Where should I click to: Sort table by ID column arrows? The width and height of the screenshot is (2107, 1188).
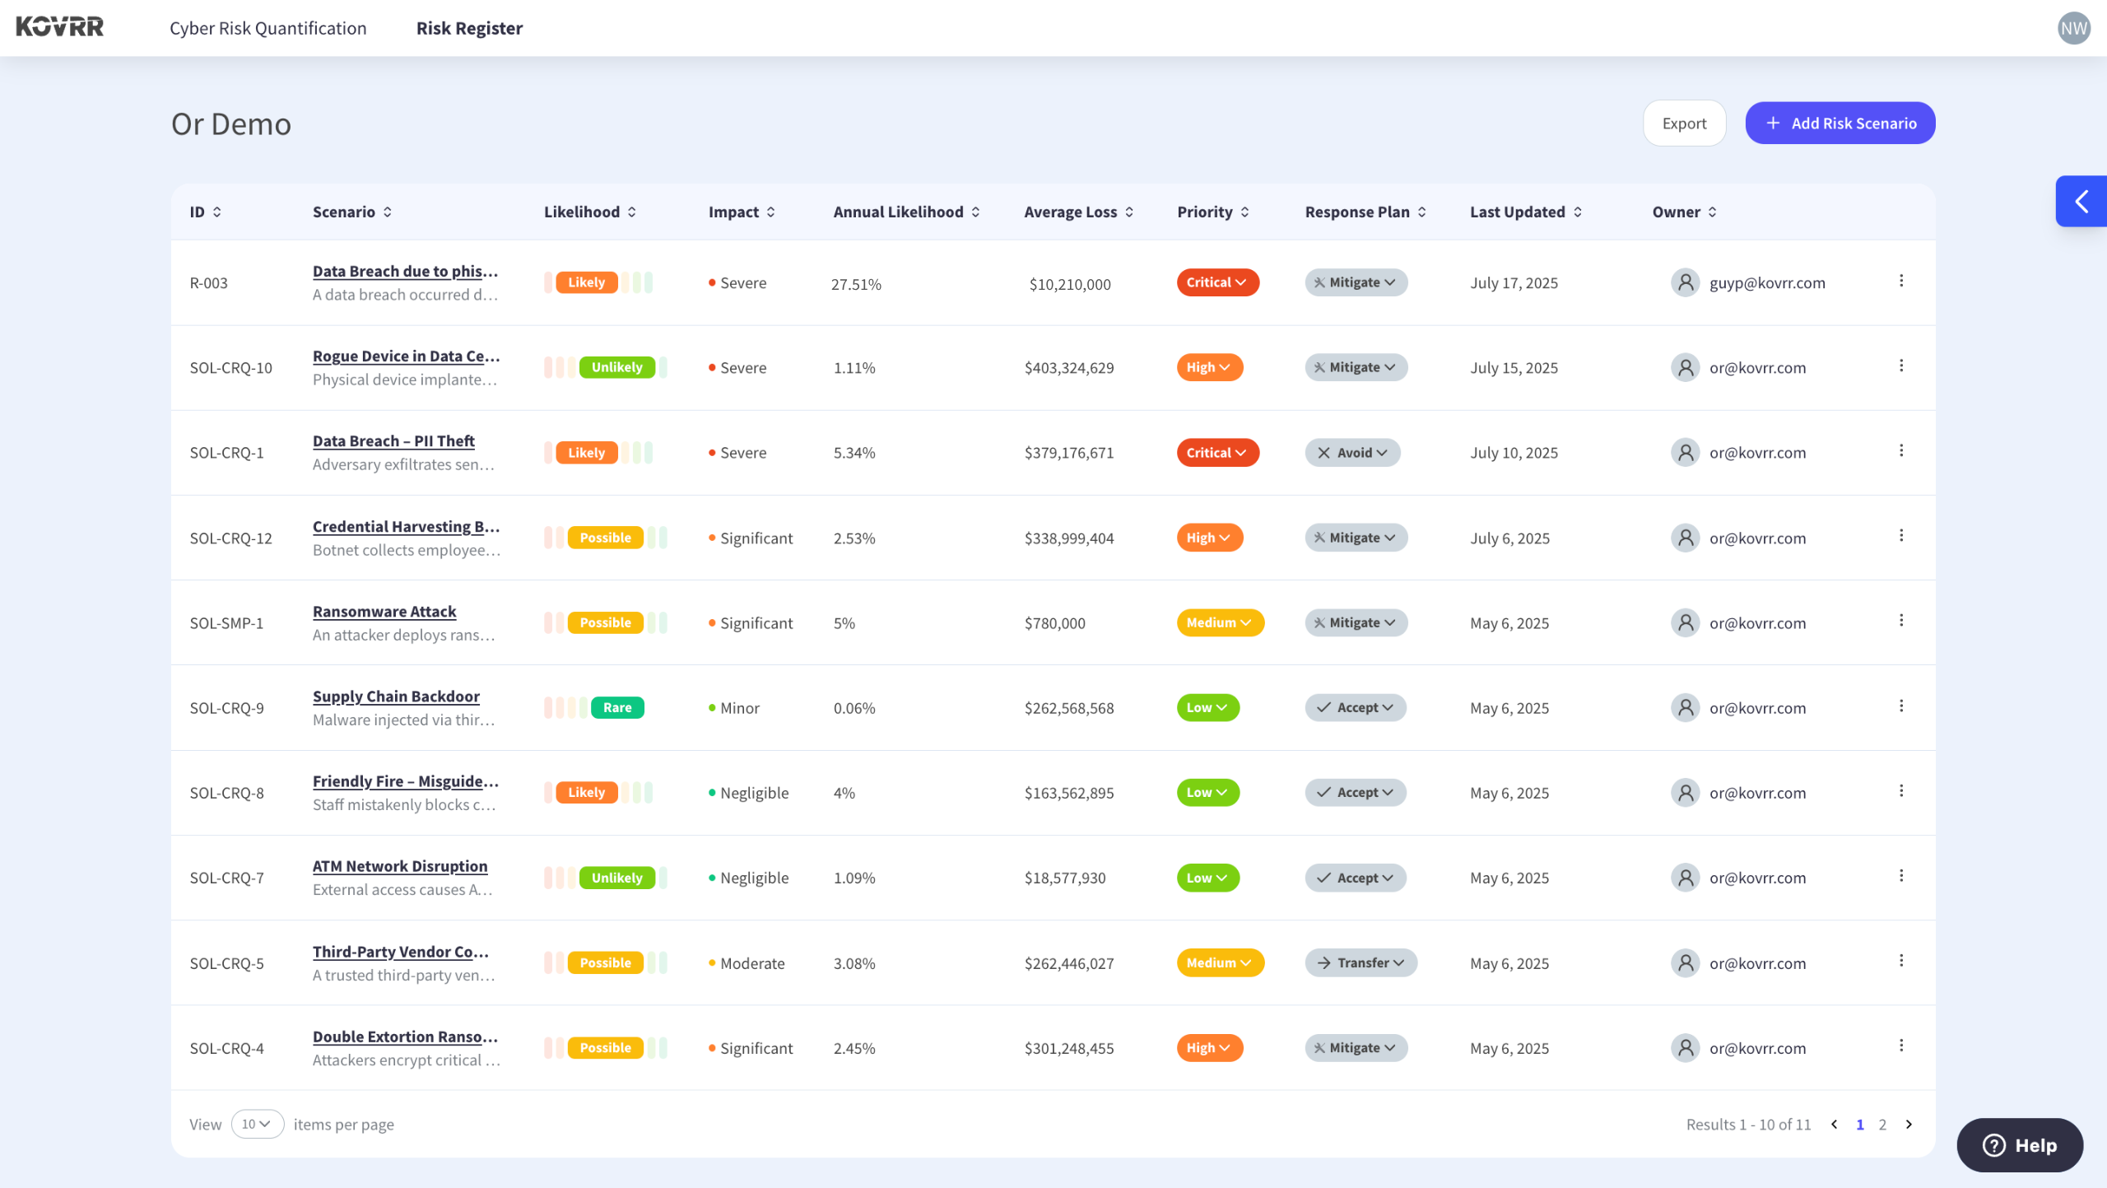(217, 212)
